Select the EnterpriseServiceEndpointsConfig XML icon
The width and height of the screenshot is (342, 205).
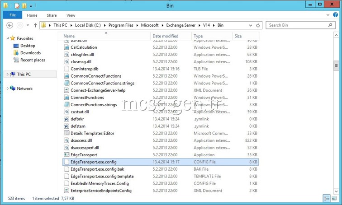pyautogui.click(x=66, y=191)
